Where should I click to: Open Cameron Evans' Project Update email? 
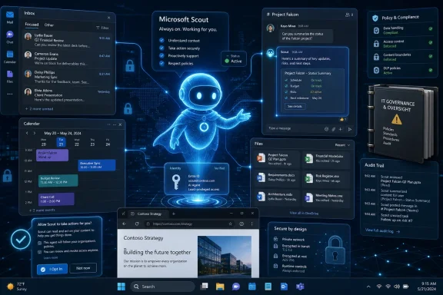(x=67, y=58)
